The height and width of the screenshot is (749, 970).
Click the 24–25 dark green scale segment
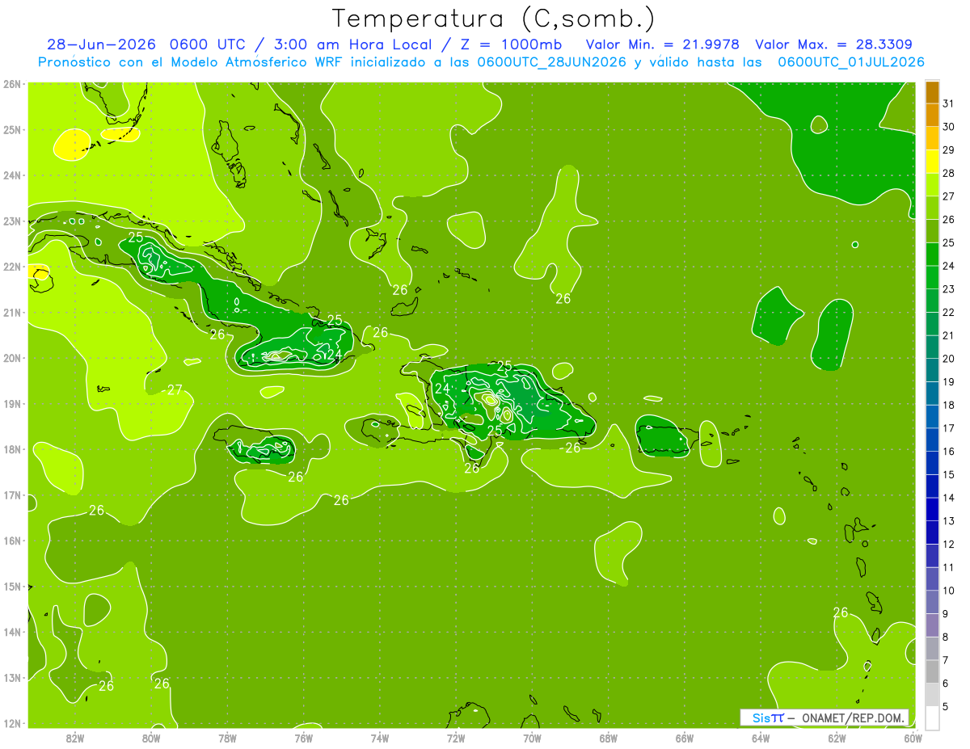click(x=932, y=255)
